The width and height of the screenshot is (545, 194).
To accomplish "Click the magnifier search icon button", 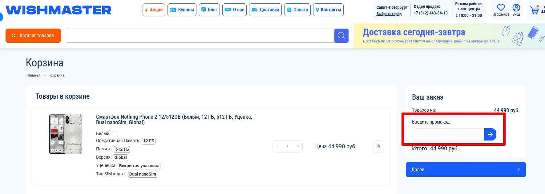I will (341, 36).
